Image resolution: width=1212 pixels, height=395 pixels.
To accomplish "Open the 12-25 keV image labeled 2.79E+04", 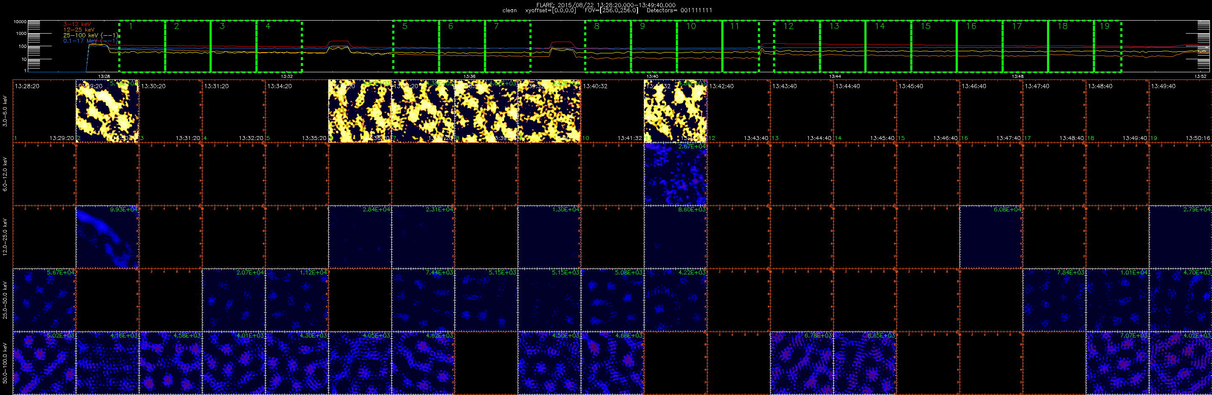I will [1180, 237].
